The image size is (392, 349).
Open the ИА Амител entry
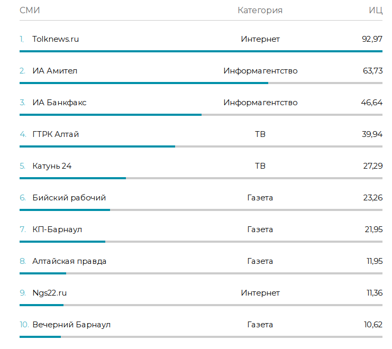pos(54,71)
